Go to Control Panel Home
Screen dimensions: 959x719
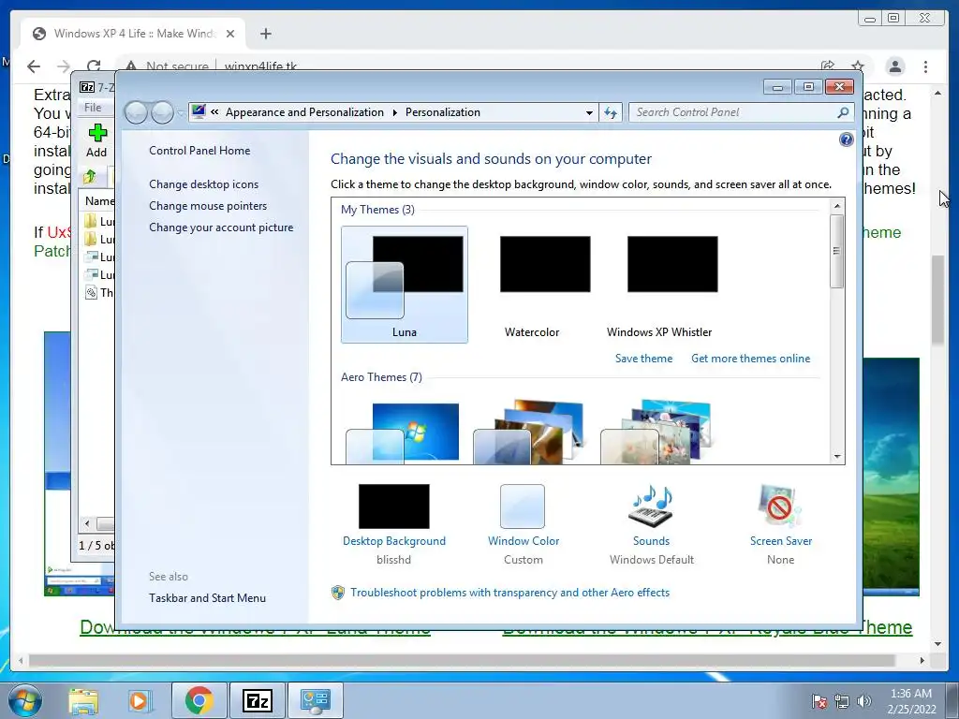click(x=199, y=151)
